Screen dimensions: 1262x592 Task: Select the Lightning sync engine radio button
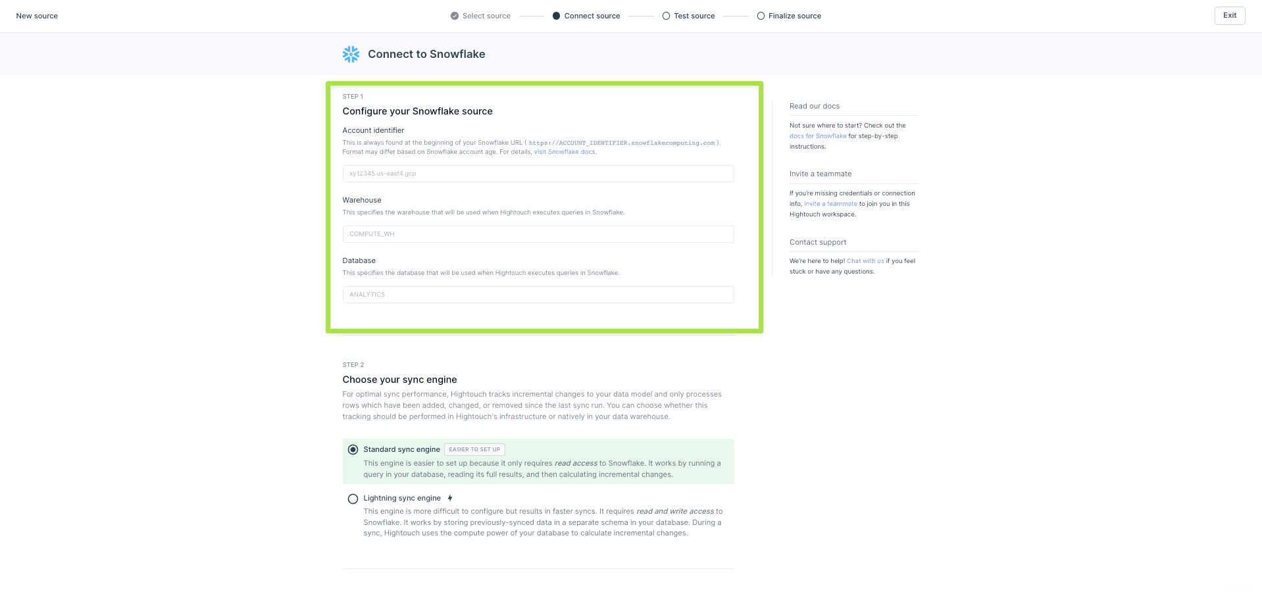point(353,499)
